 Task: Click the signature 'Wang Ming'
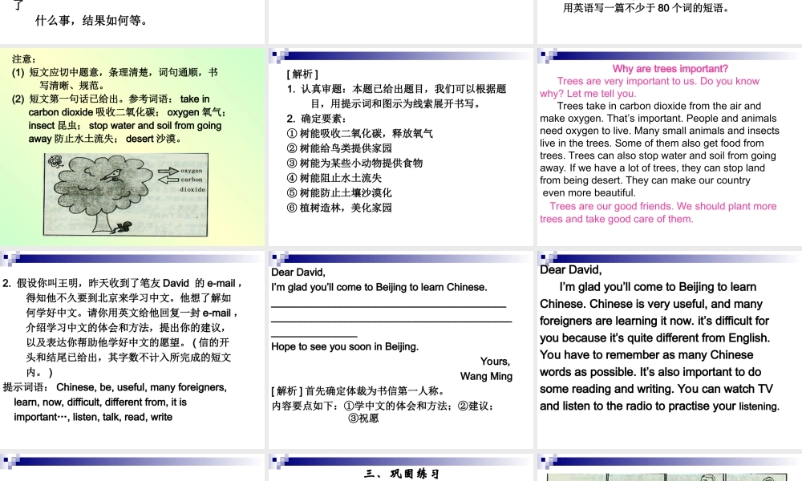[486, 376]
